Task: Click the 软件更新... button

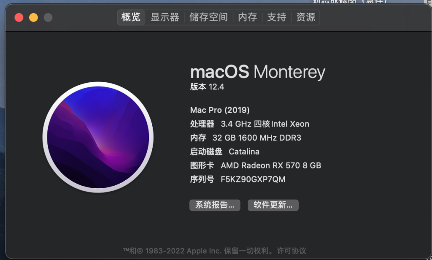Action: pos(273,205)
